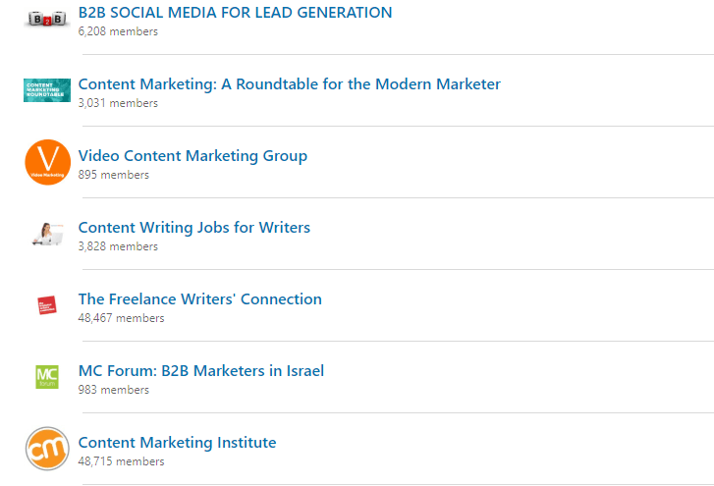Click the 6,208 members count text
The image size is (714, 486).
(x=118, y=31)
